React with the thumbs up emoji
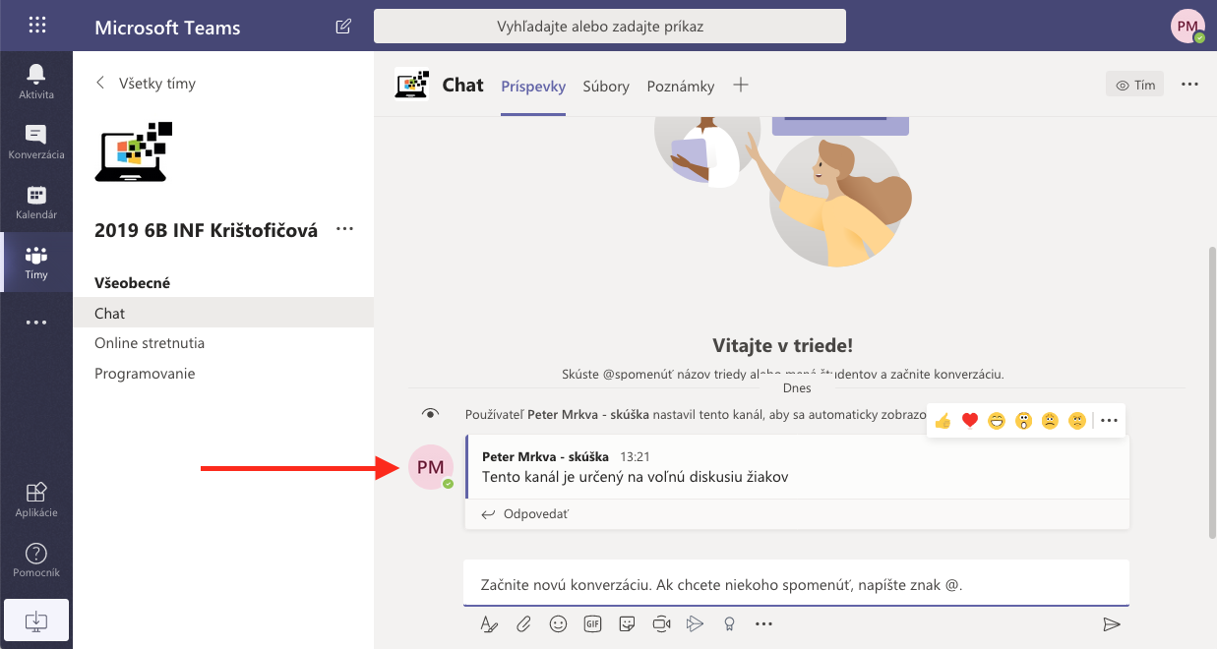Viewport: 1217px width, 649px height. pos(943,421)
